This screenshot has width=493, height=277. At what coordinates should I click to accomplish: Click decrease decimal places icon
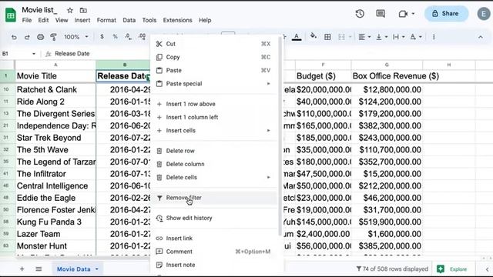click(129, 37)
